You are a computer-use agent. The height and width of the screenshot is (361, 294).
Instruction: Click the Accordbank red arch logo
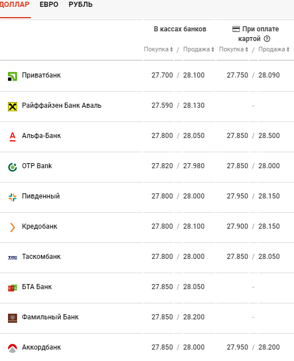(13, 348)
